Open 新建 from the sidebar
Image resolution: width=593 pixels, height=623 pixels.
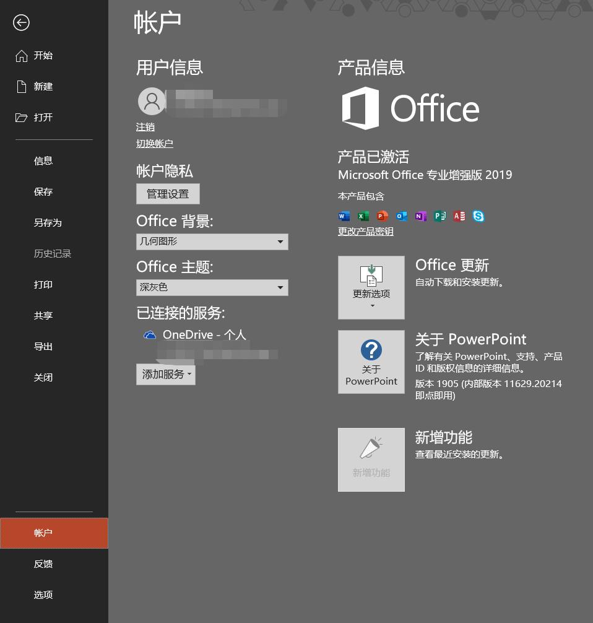43,87
